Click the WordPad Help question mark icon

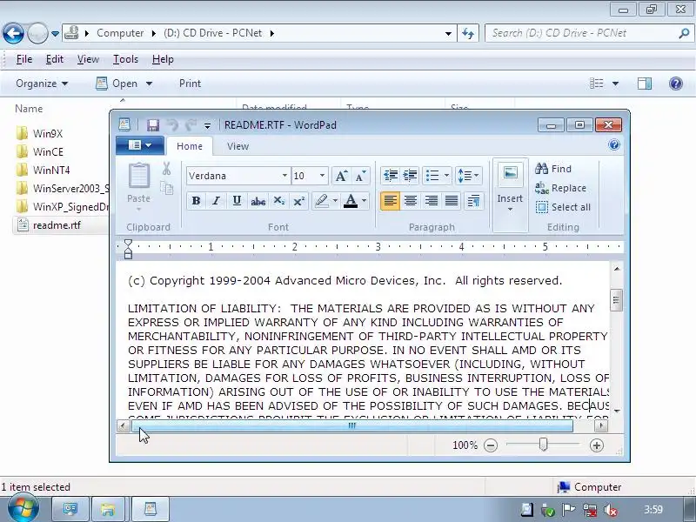pos(614,144)
